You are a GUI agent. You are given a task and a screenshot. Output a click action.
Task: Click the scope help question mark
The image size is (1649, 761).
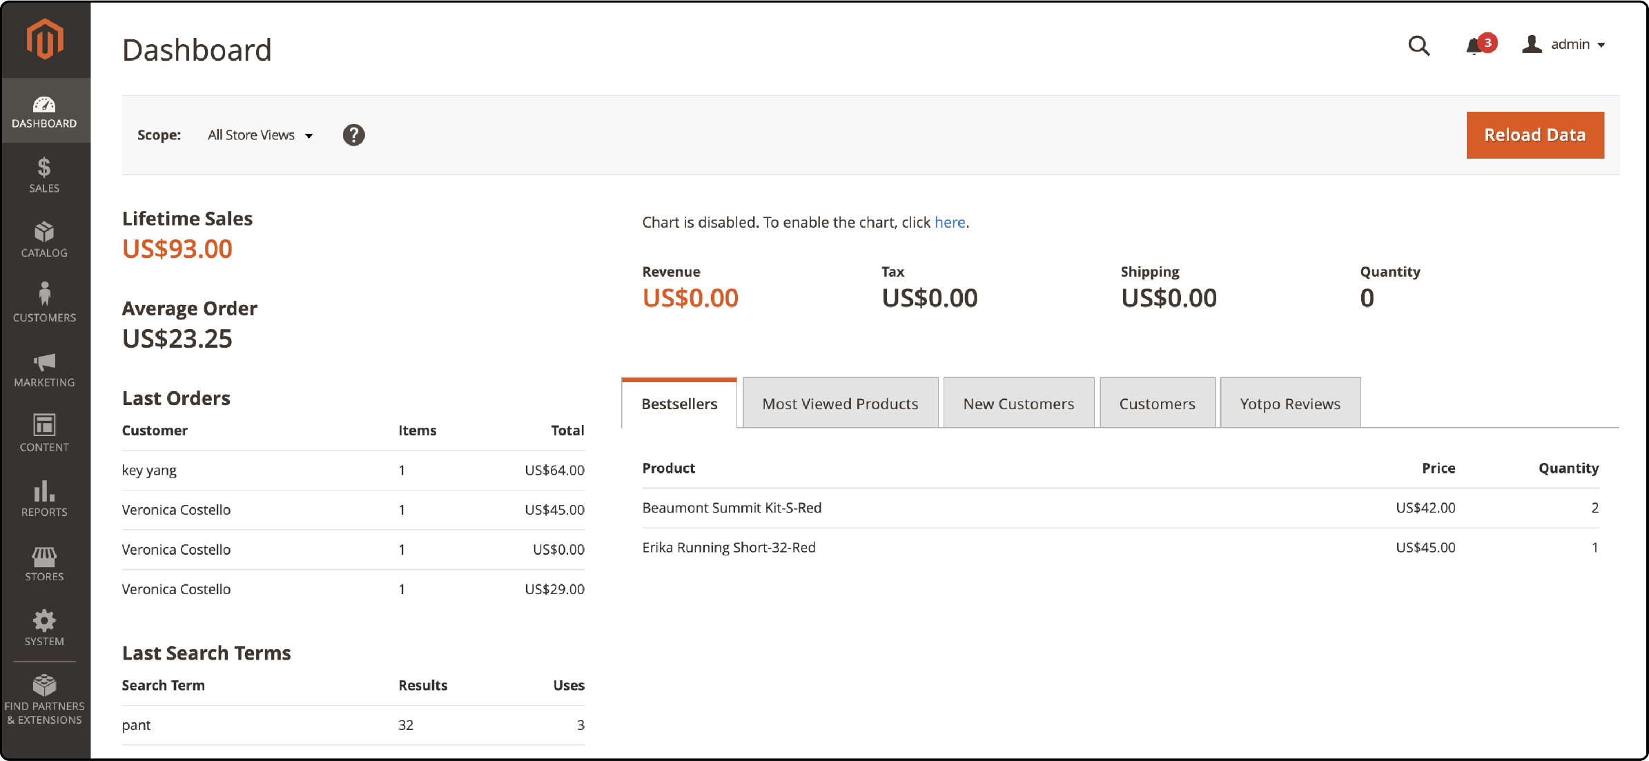354,135
